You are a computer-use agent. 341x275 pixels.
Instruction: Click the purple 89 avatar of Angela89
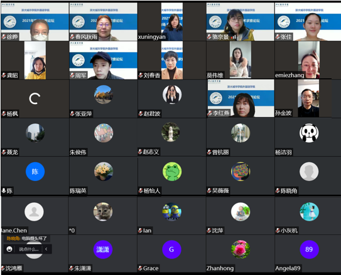309,249
